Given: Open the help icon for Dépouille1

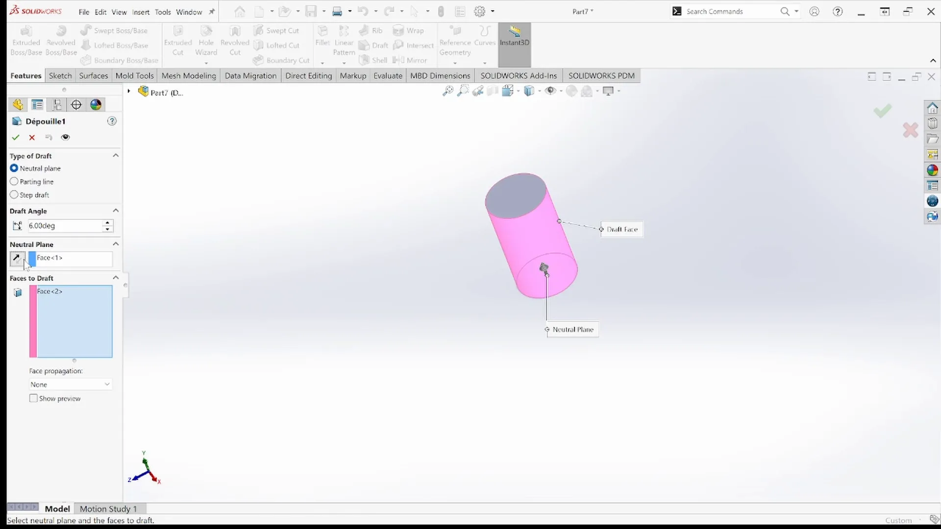Looking at the screenshot, I should 112,121.
